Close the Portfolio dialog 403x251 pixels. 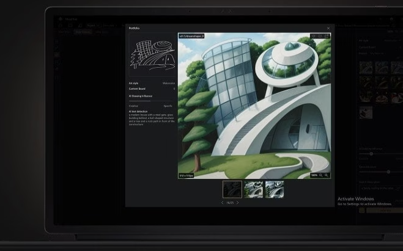[x=328, y=28]
